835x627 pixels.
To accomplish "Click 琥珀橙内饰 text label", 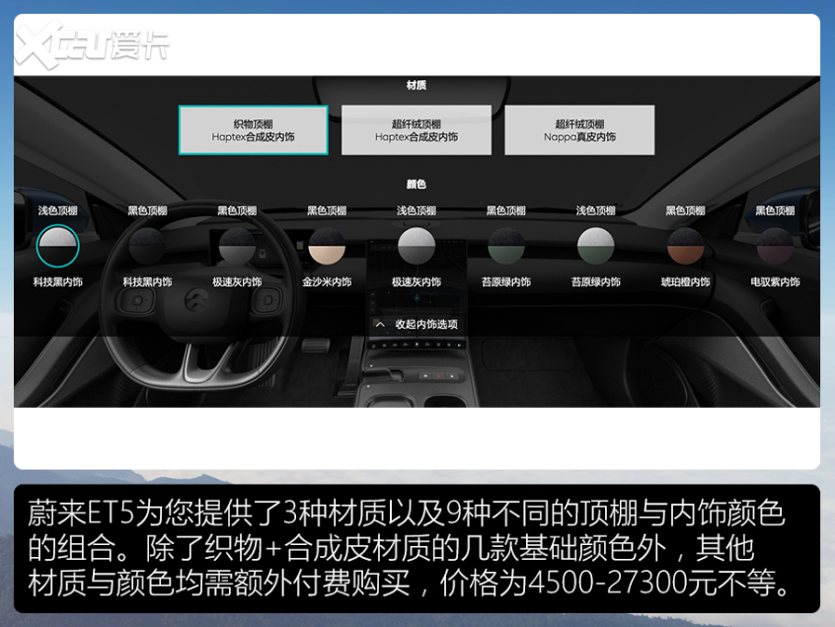I will point(686,281).
